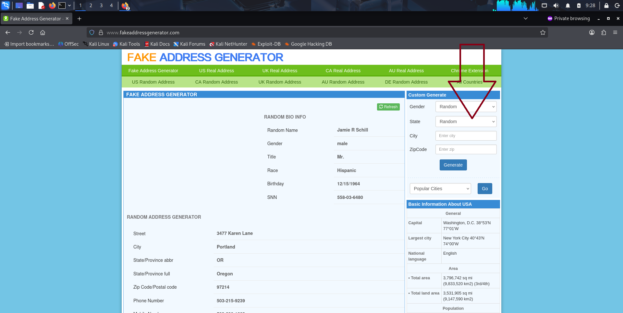
Task: Click the power manager battery icon
Action: (579, 6)
